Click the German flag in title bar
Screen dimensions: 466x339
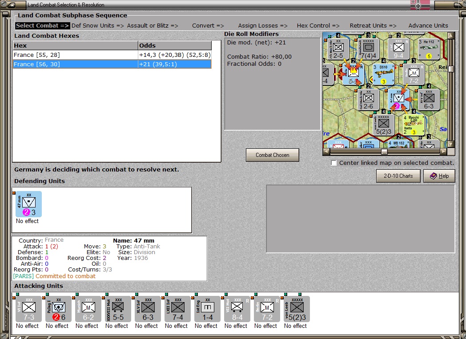(420, 5)
